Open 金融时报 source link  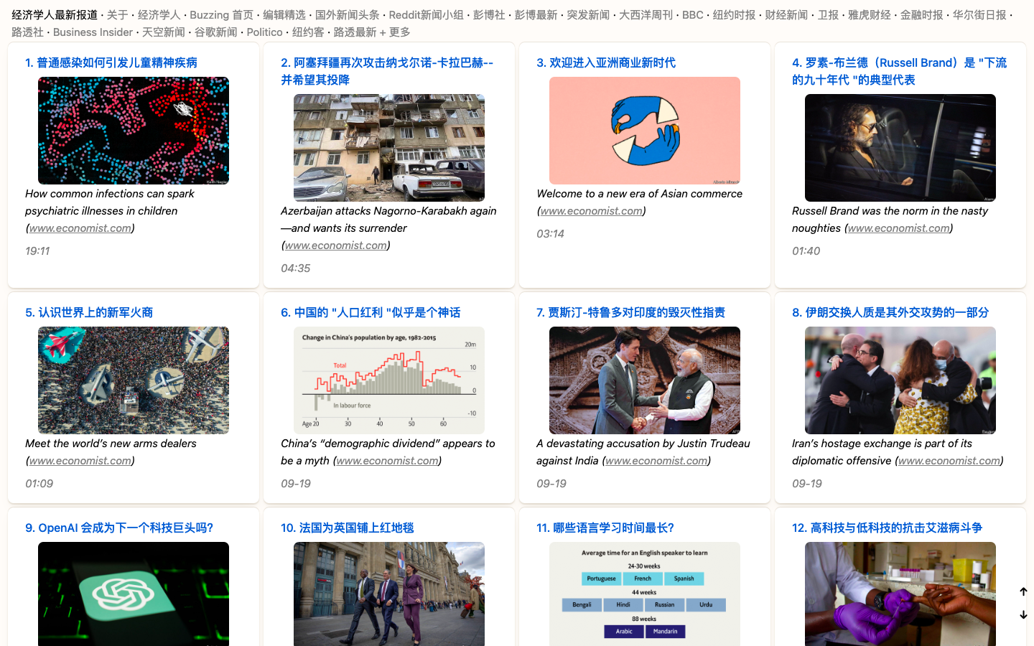click(922, 14)
